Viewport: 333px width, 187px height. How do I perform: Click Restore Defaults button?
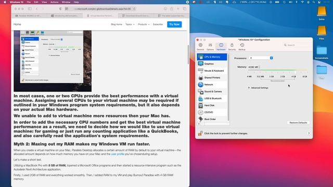click(x=298, y=123)
